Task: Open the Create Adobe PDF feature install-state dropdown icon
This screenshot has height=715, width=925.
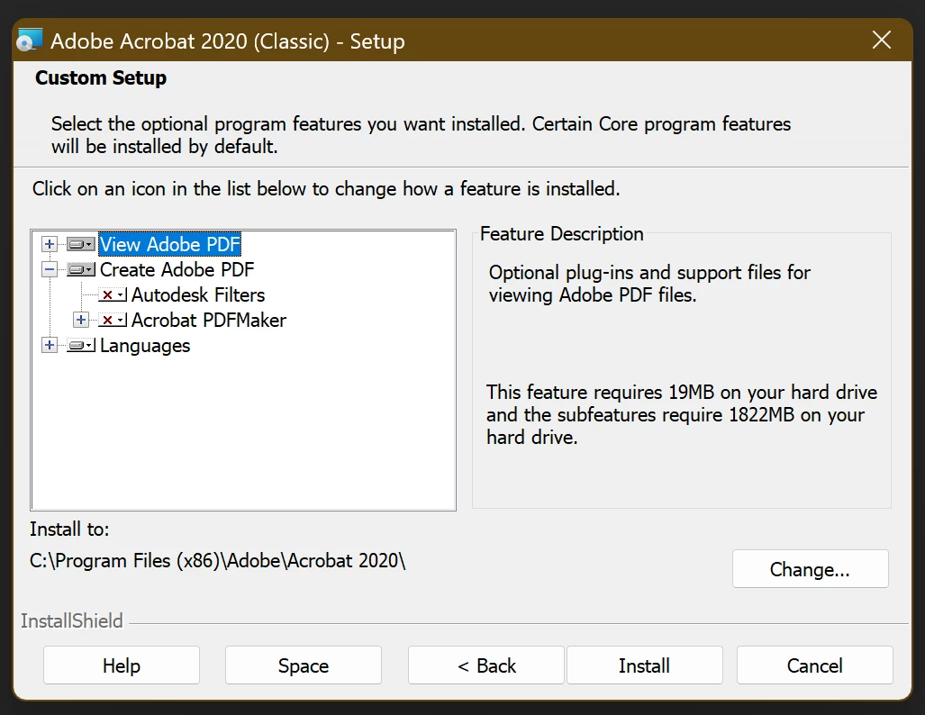Action: (81, 269)
